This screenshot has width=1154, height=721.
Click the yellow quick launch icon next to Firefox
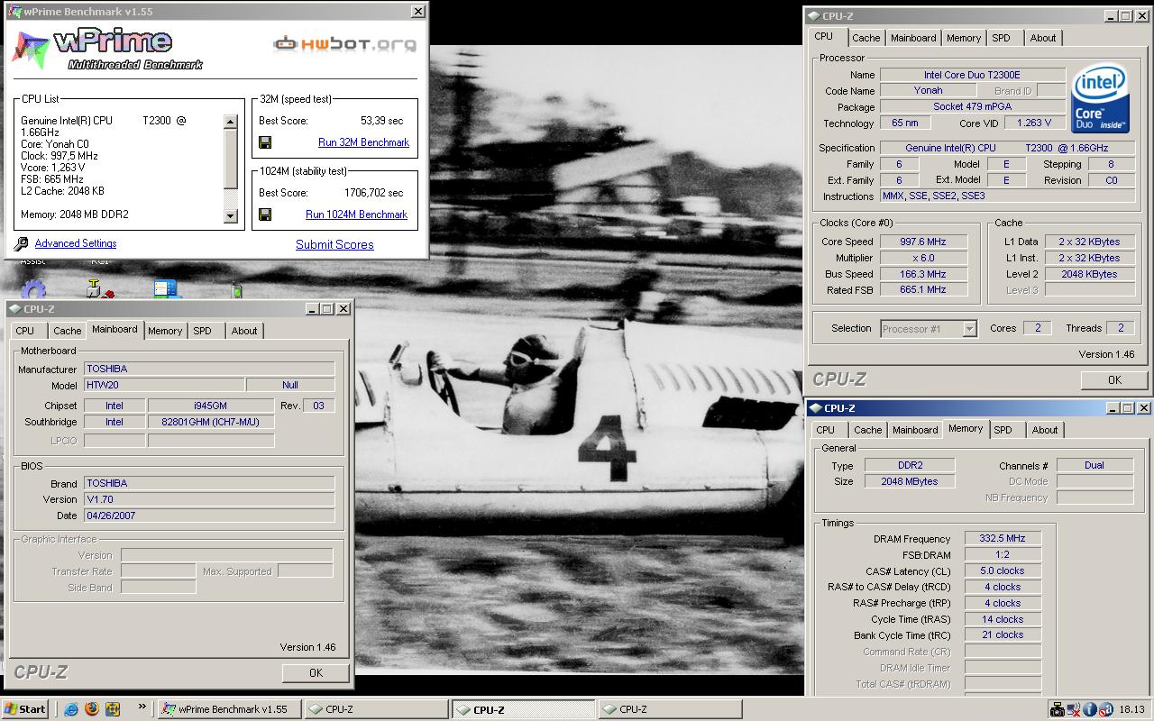click(113, 709)
